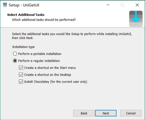Screen dimensions: 145x120
Task: Uncheck the Desktop shortcut checkbox
Action: point(21,75)
